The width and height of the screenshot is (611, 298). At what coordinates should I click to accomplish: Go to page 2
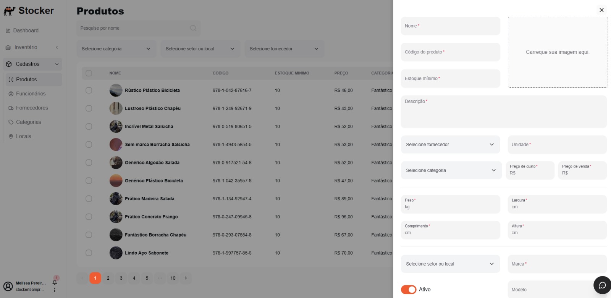tap(108, 278)
